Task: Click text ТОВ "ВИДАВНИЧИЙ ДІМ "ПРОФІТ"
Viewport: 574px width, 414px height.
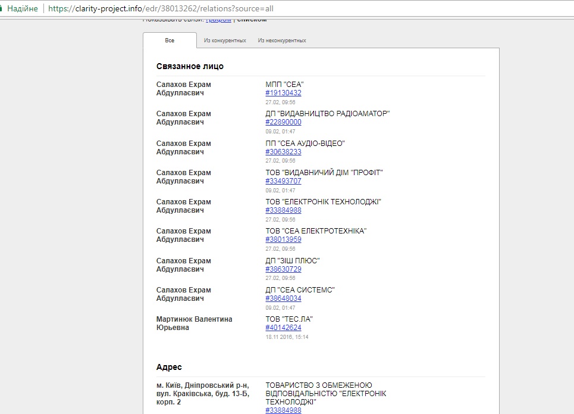Action: point(324,173)
